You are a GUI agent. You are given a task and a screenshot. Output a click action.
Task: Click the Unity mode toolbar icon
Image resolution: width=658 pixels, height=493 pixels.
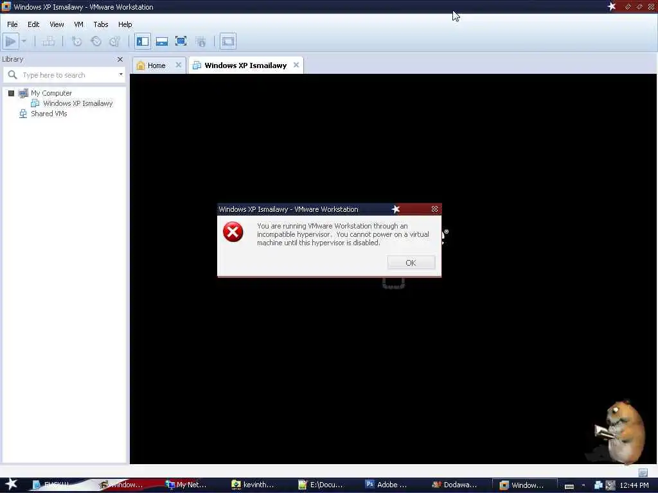[x=201, y=41]
